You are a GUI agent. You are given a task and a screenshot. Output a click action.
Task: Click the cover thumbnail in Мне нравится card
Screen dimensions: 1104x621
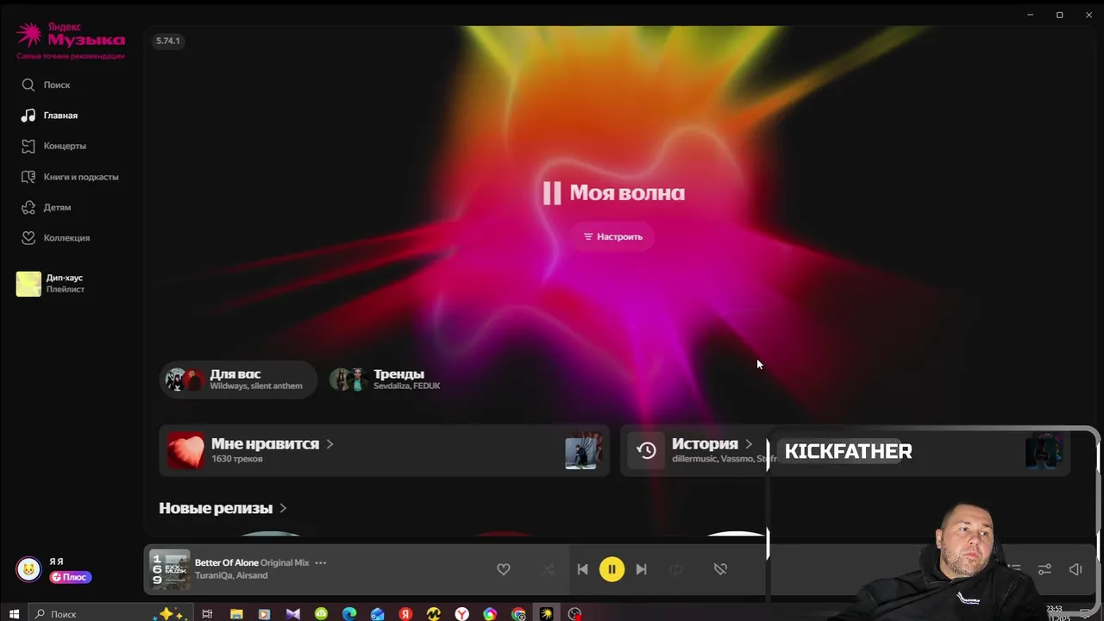(583, 450)
